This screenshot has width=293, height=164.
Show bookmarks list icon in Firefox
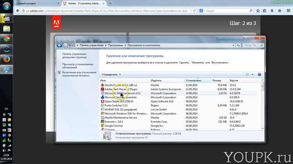click(265, 11)
